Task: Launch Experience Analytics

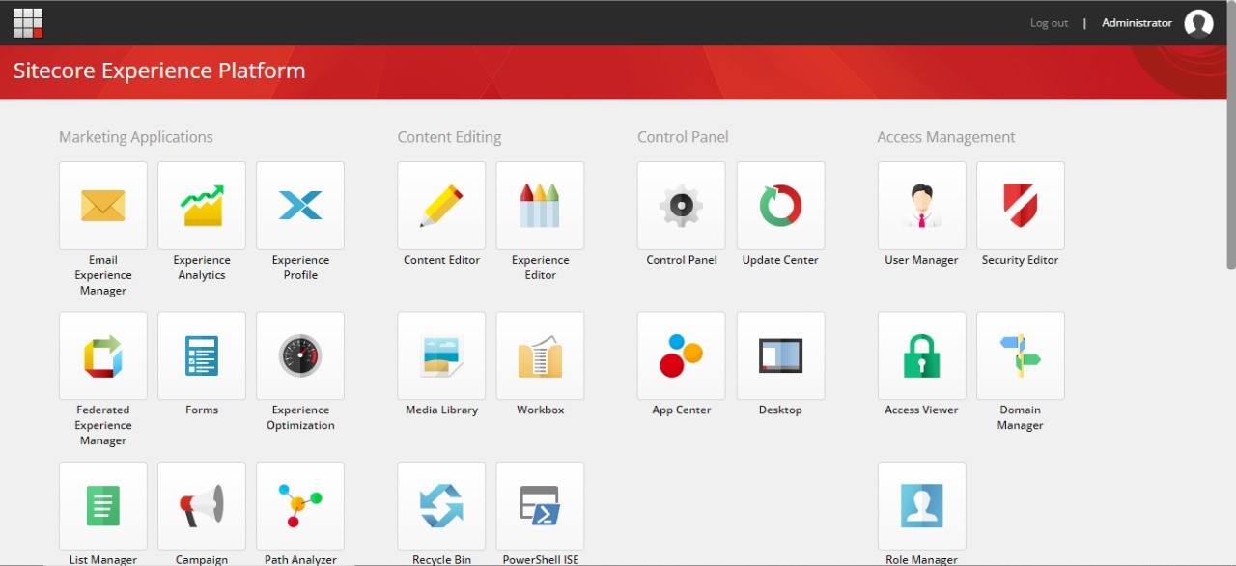Action: (202, 206)
